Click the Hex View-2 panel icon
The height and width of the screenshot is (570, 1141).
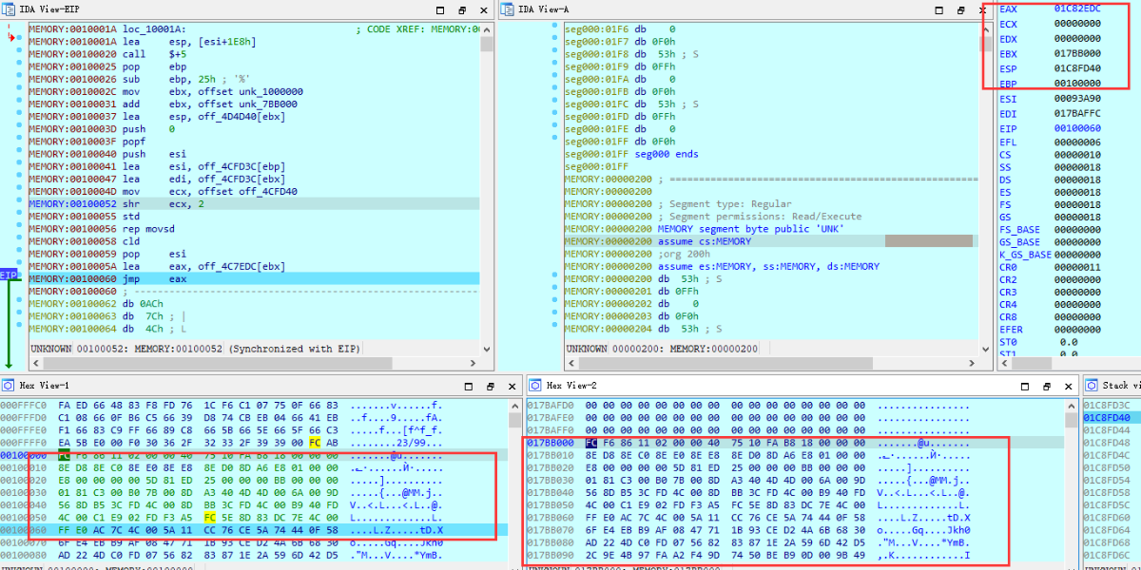[x=535, y=386]
